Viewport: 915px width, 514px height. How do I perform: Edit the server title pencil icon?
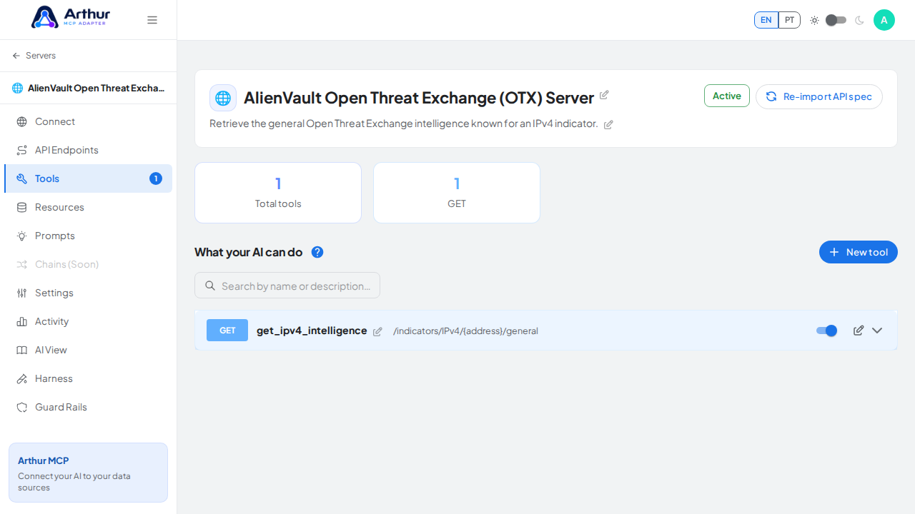coord(604,95)
